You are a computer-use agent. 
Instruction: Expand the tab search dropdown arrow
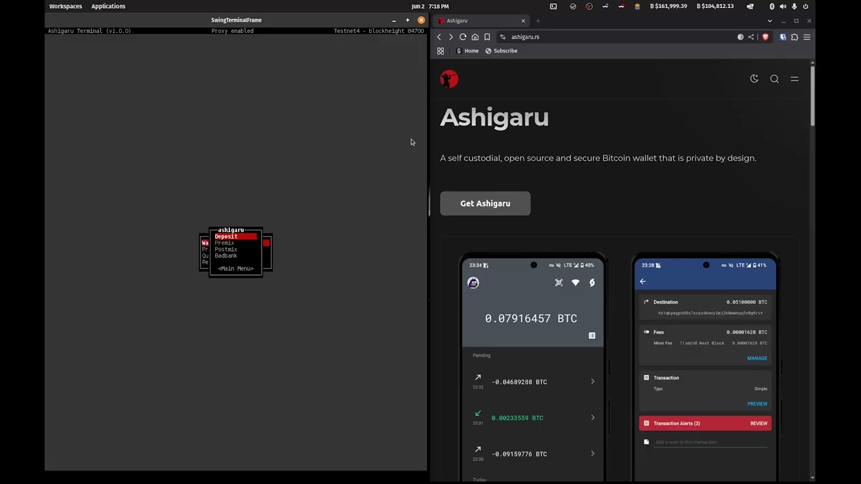[x=770, y=21]
